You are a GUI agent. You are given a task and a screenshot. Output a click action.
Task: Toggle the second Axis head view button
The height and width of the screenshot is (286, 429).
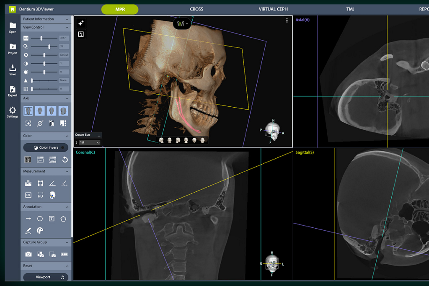point(40,111)
